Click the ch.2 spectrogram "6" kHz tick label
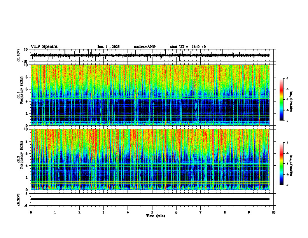Viewport: 308px width, 238px height. point(27,154)
